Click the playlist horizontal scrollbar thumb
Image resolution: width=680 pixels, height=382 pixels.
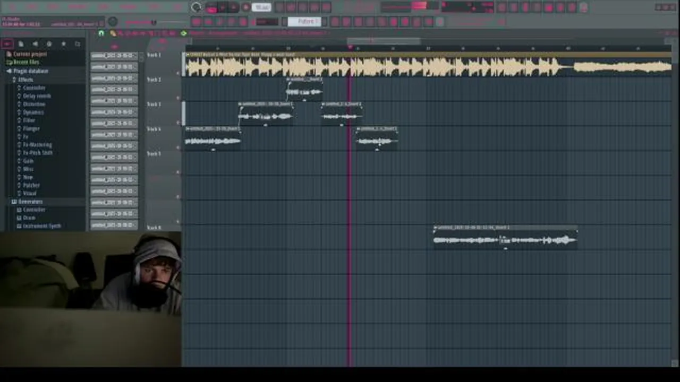pyautogui.click(x=384, y=41)
